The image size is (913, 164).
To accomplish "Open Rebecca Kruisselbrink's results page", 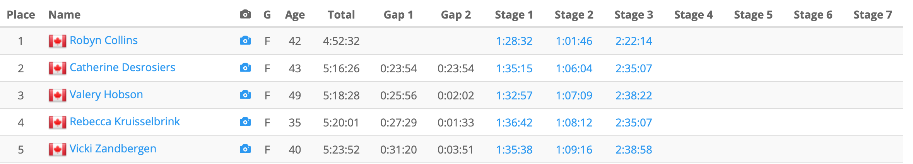I will (x=125, y=121).
